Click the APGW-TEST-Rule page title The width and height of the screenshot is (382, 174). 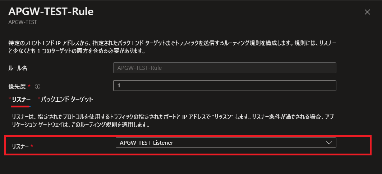pos(51,12)
